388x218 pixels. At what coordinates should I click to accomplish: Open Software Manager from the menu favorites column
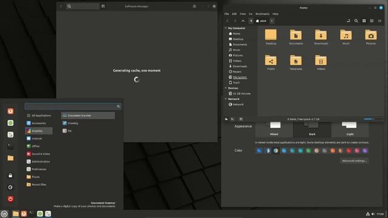click(x=10, y=123)
